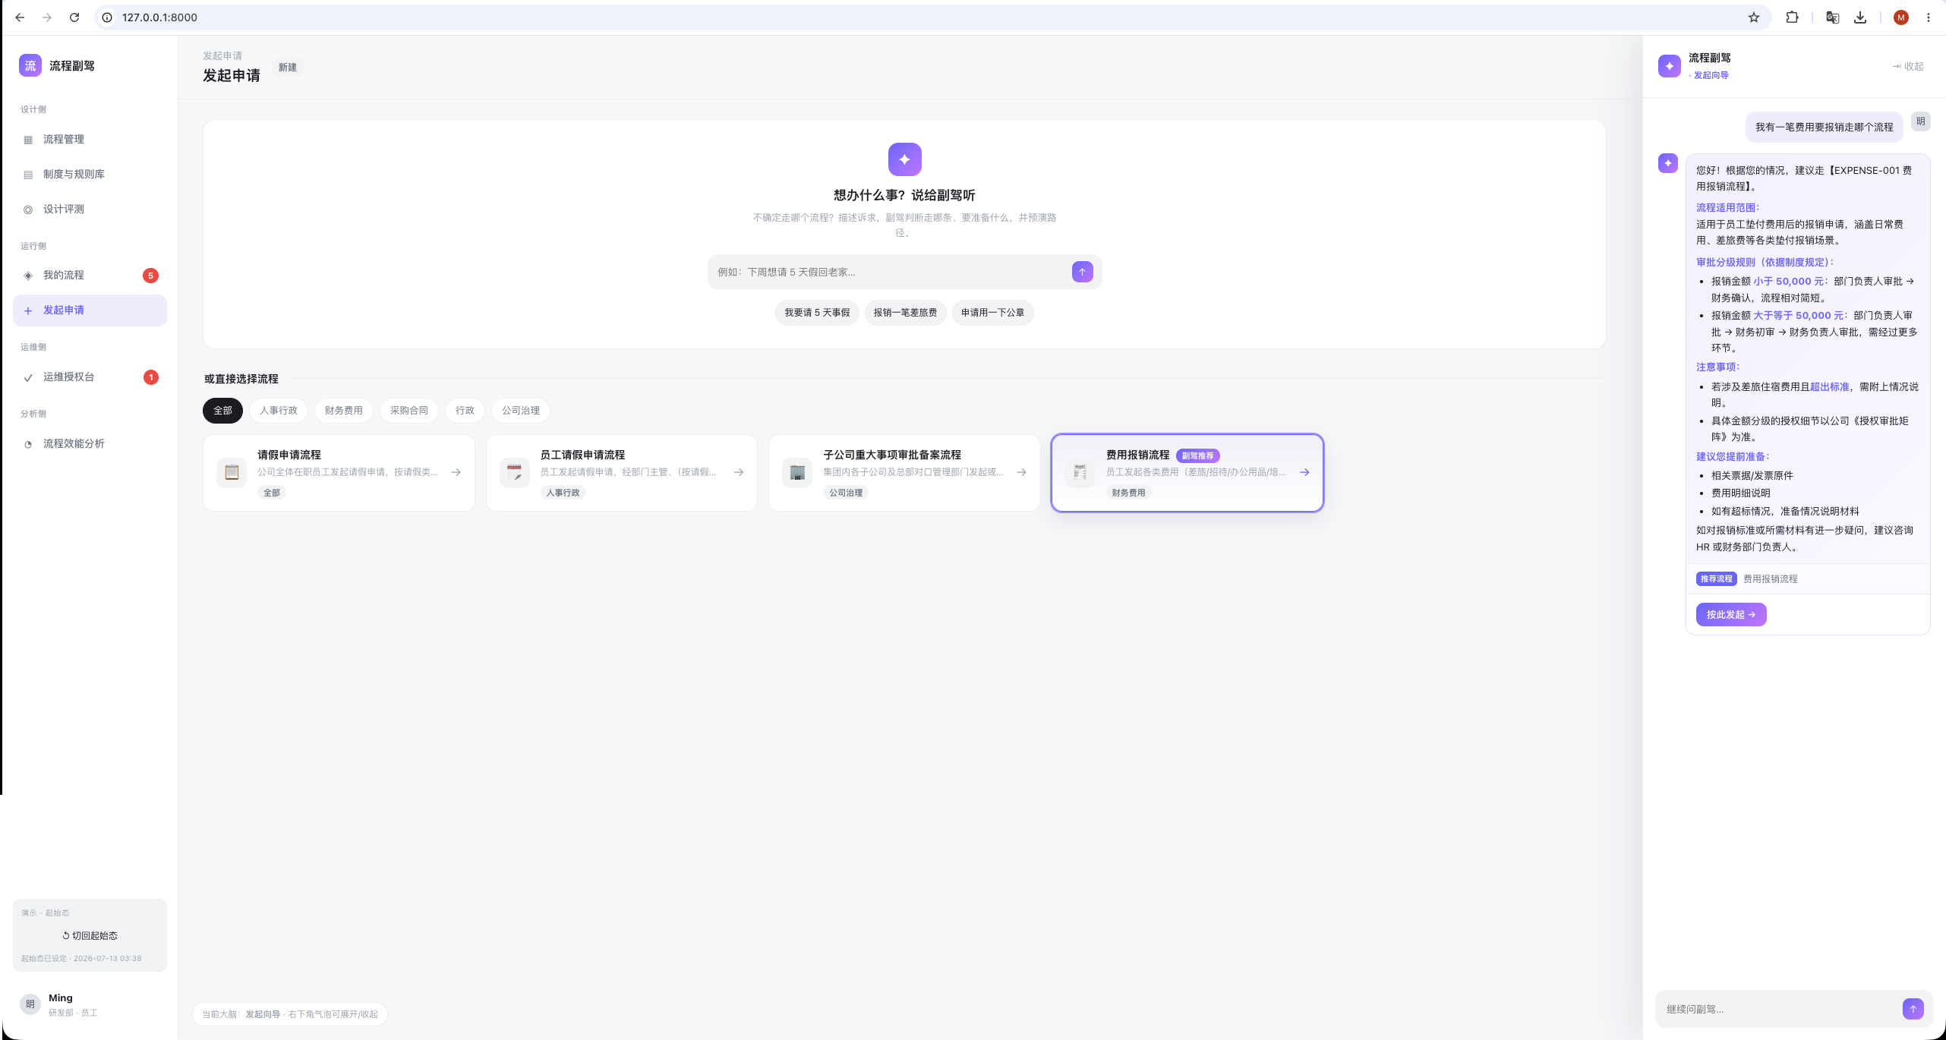Click the send arrow in copilot chat input
The height and width of the screenshot is (1040, 1946).
click(x=1913, y=1008)
